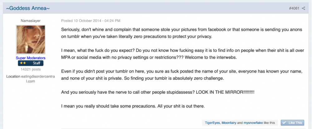312x129 pixels.
Task: Click the Like This button
Action: pos(293,123)
